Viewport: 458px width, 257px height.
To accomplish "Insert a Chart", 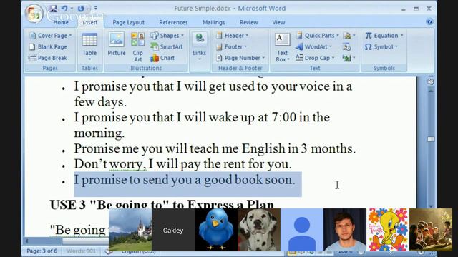I will (x=162, y=58).
